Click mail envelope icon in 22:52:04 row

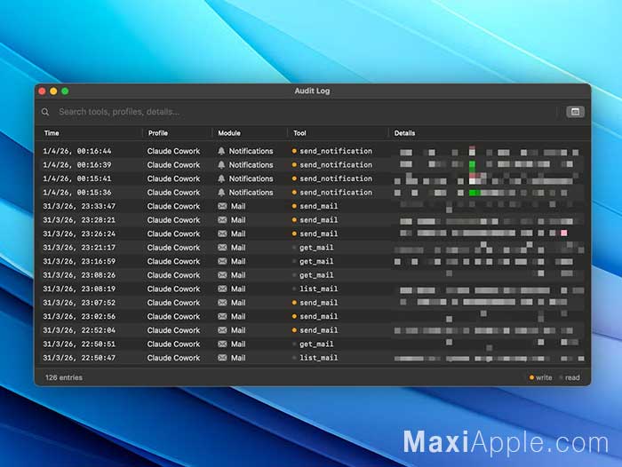(222, 330)
